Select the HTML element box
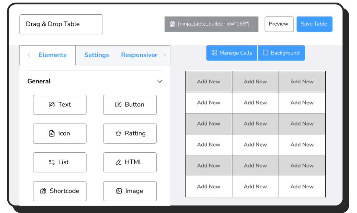 (130, 162)
